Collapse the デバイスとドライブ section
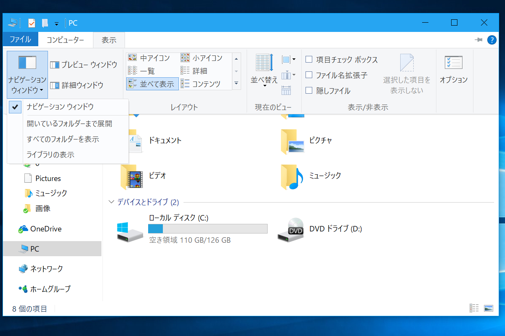The image size is (505, 336). pos(112,202)
